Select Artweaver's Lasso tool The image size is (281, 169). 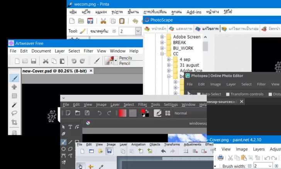point(14,113)
